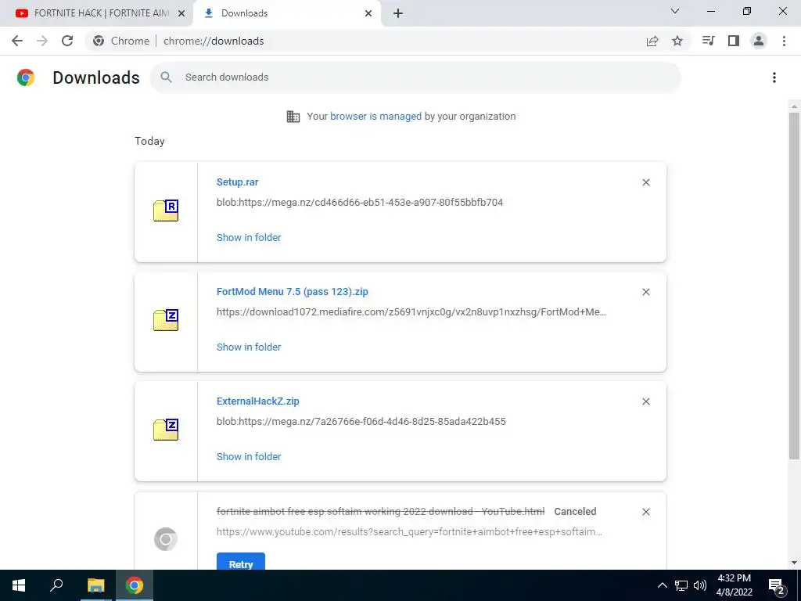Screen dimensions: 801x601
Task: Open the Setup.rar file link
Action: click(238, 182)
